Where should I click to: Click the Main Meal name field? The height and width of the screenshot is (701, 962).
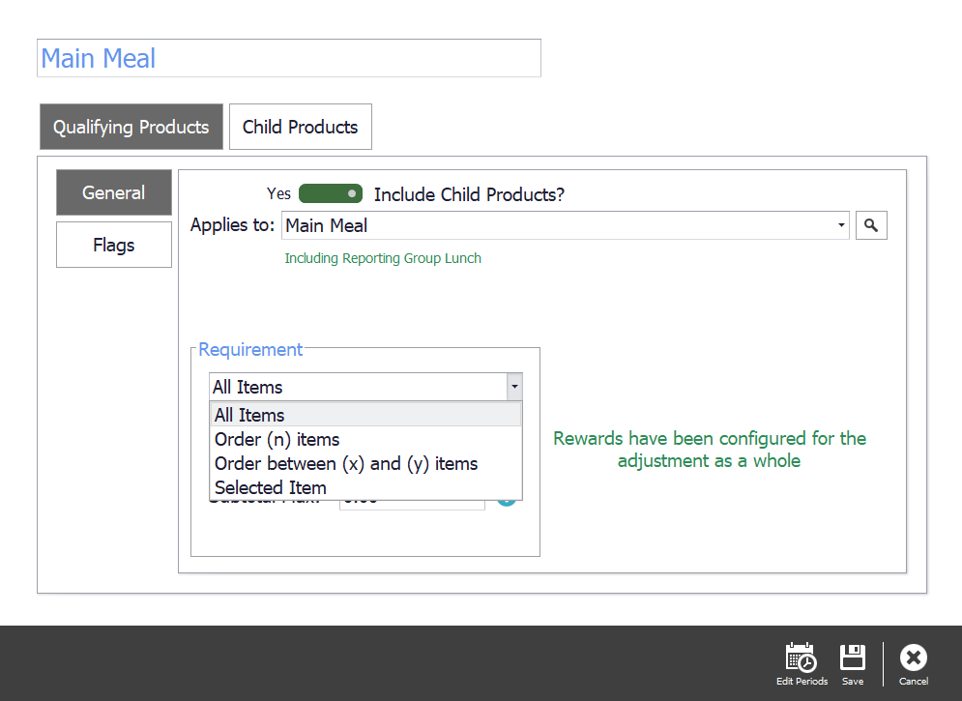coord(289,58)
